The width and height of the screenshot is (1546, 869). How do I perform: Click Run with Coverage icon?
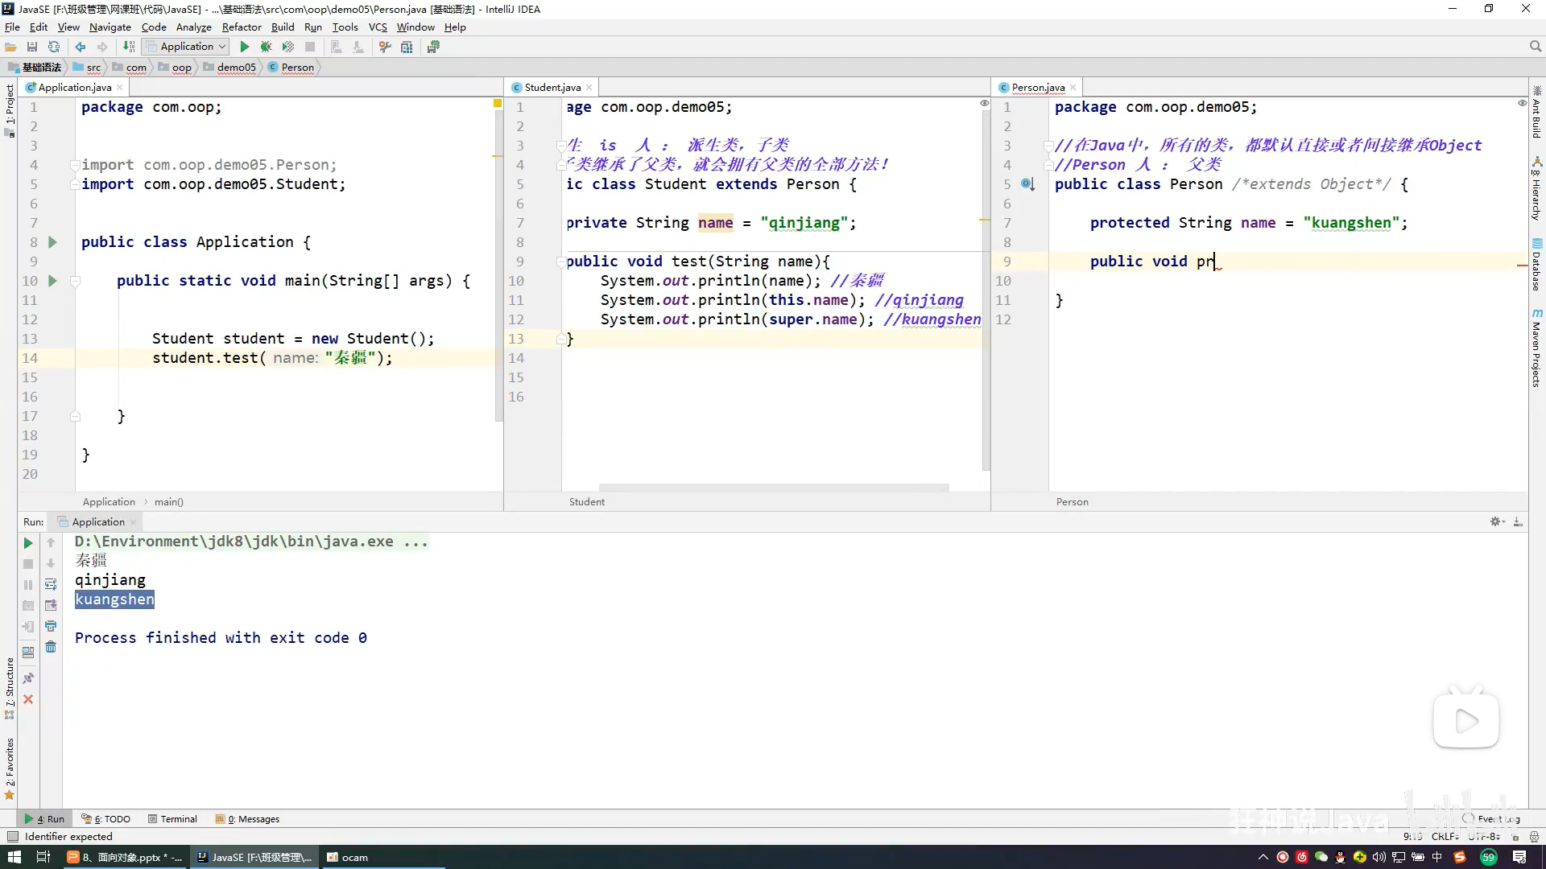(287, 47)
